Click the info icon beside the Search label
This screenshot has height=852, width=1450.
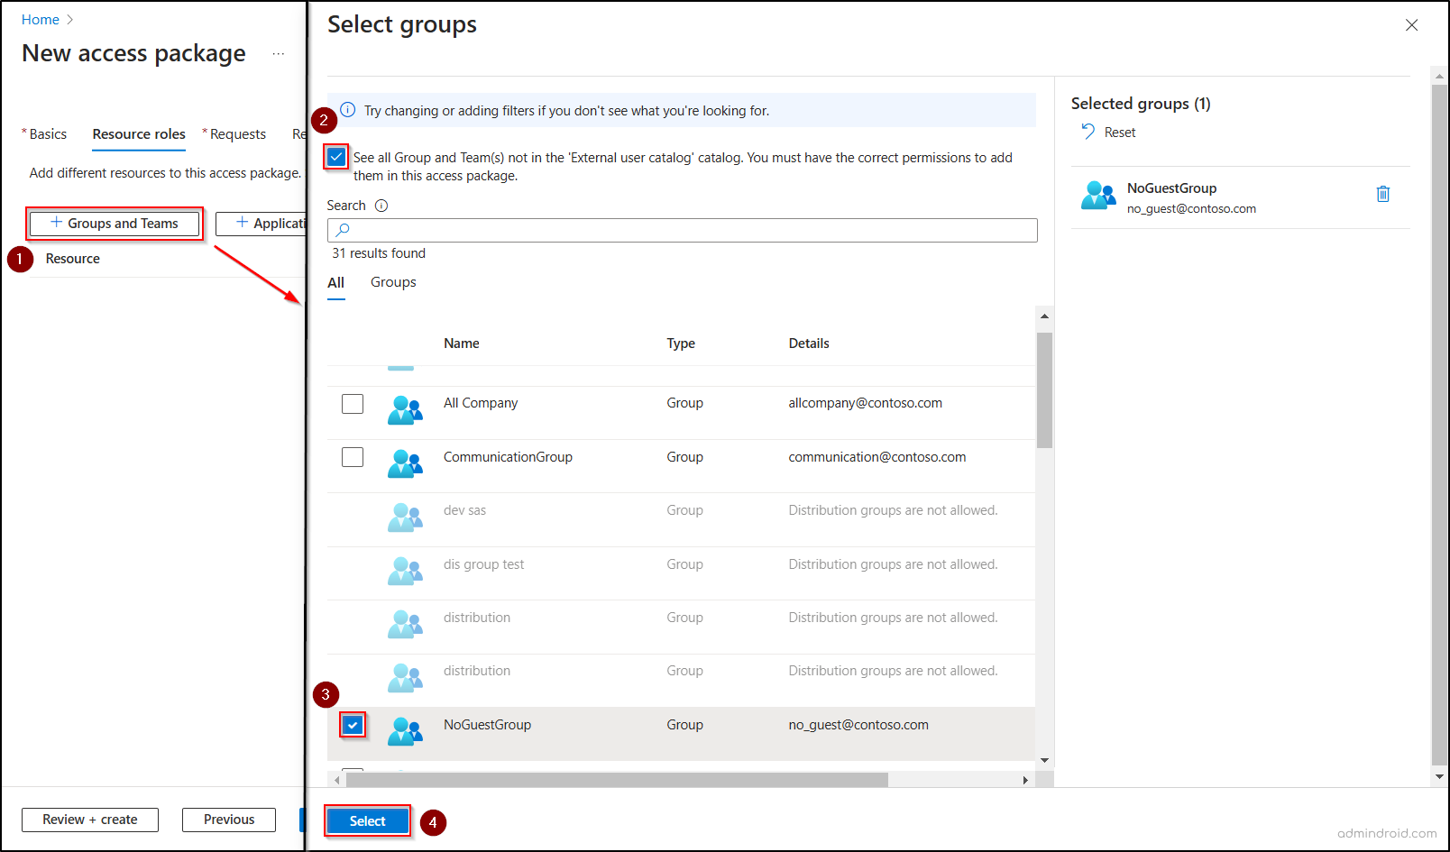click(381, 205)
